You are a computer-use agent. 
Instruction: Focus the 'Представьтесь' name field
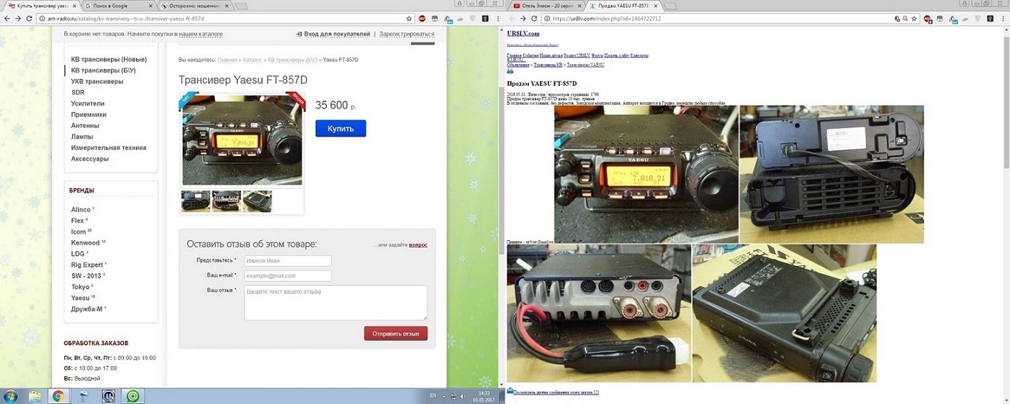tap(287, 260)
